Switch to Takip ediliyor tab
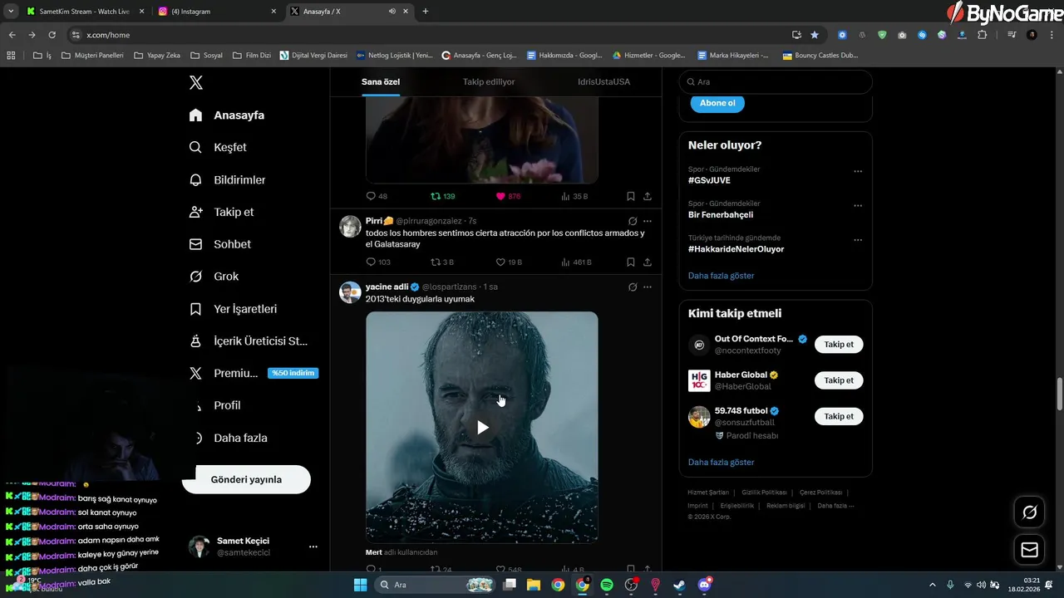This screenshot has width=1064, height=598. (x=489, y=81)
